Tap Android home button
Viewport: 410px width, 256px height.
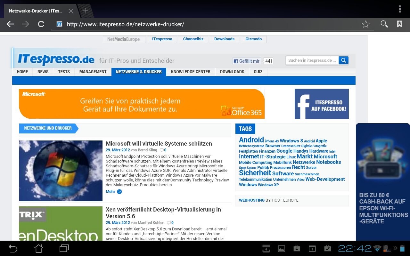38,248
